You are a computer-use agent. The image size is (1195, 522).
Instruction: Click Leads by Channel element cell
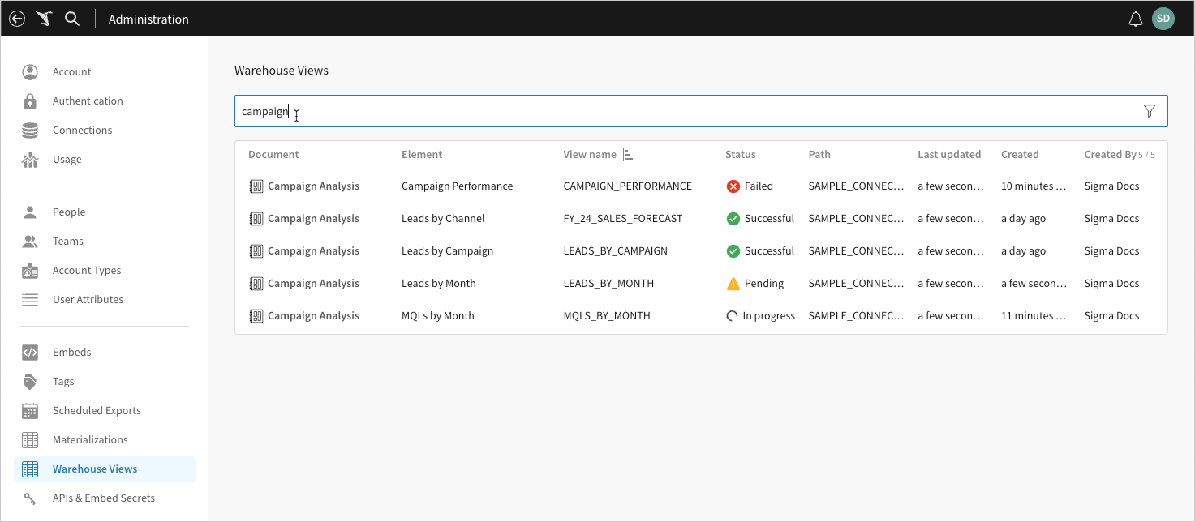(443, 219)
